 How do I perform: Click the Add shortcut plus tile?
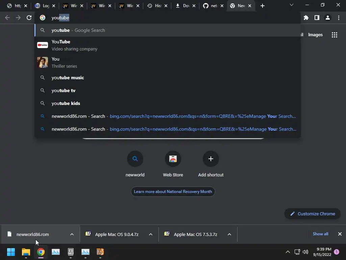click(211, 164)
